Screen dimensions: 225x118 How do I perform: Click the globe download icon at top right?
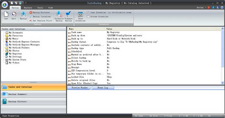coord(217,8)
